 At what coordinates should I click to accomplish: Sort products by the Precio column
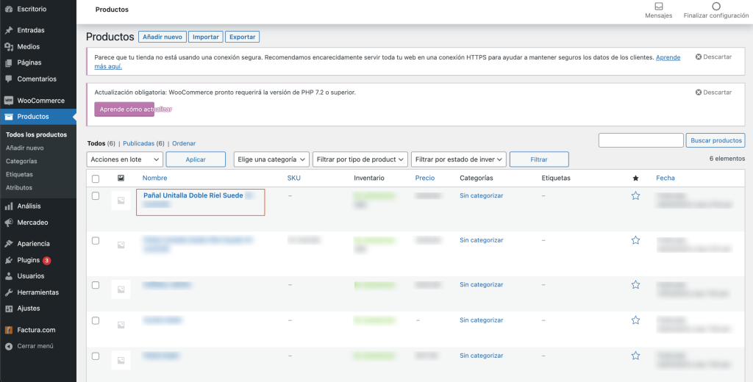(x=425, y=178)
